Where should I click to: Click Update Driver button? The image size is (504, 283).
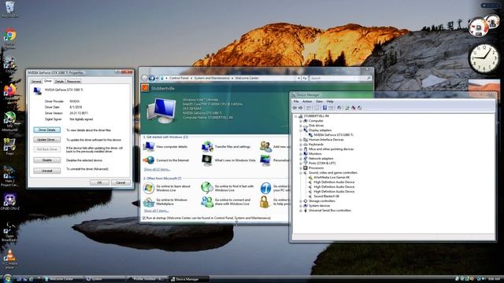point(47,140)
